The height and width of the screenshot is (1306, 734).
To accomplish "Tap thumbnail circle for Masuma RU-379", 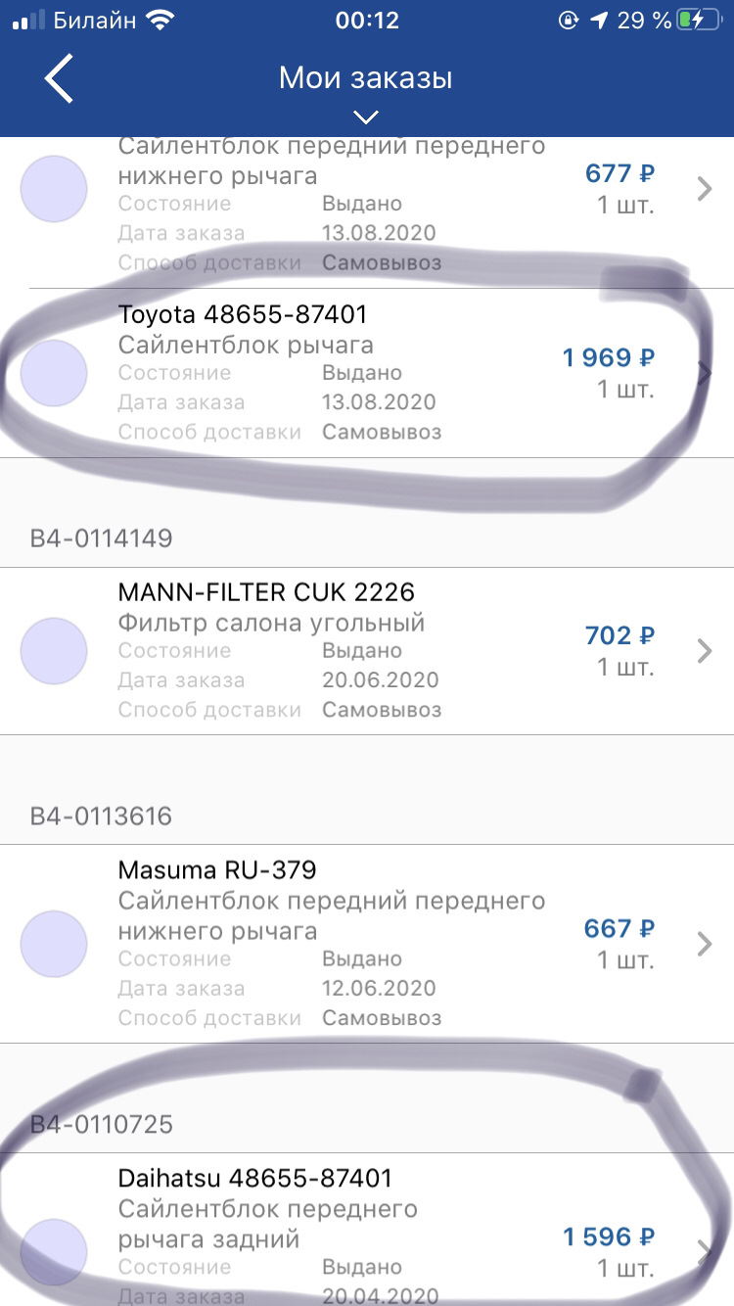I will pyautogui.click(x=54, y=944).
